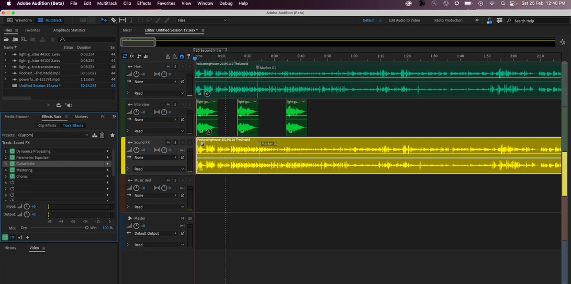Switch to Waveform view

20,20
